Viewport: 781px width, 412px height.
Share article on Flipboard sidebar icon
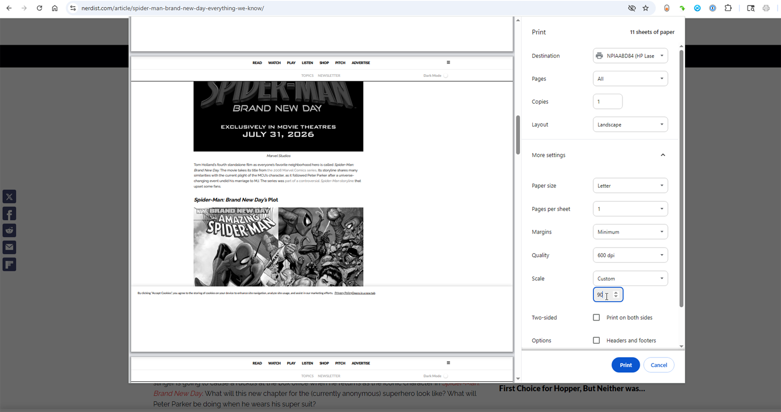pyautogui.click(x=9, y=264)
